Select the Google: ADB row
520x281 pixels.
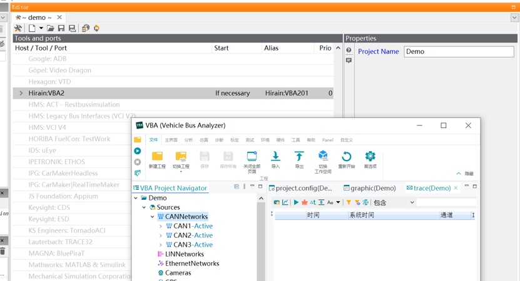coord(173,59)
